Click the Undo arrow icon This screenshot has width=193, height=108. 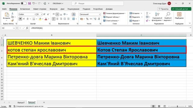(33, 3)
